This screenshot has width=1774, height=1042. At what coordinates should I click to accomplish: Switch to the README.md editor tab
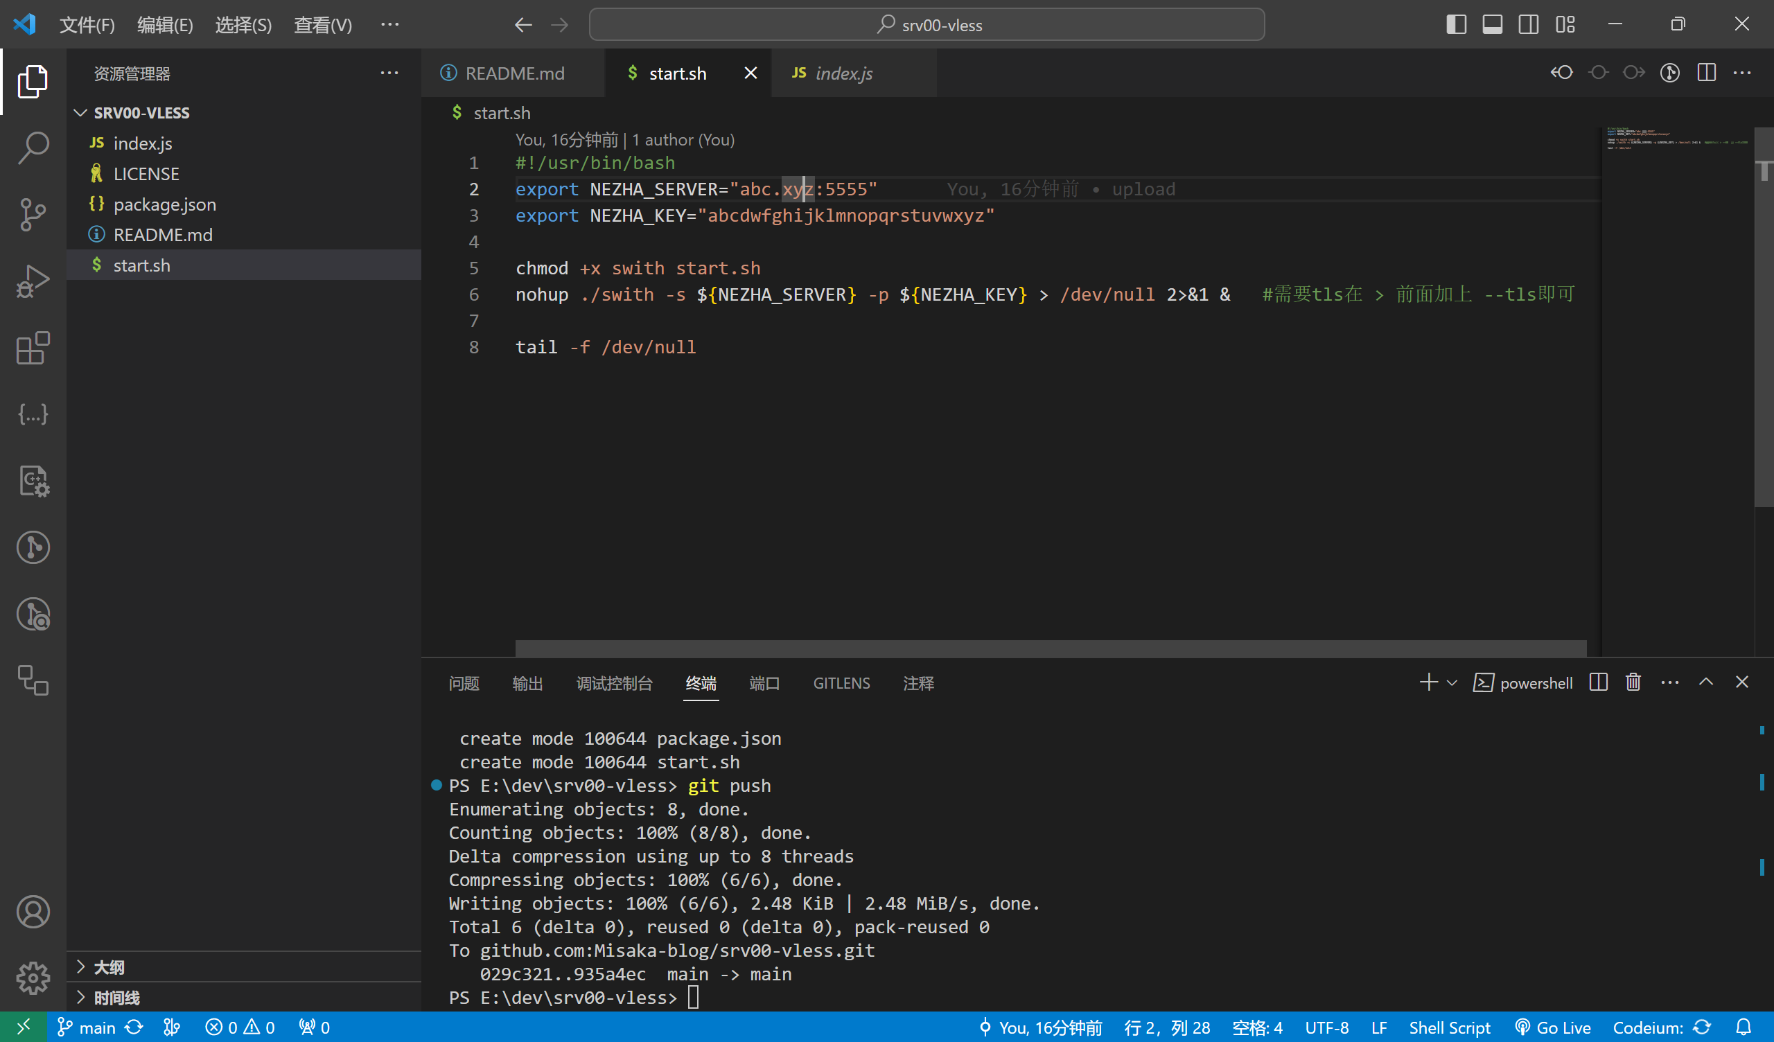(514, 73)
